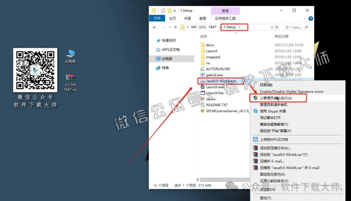Switch to the 主页 ribbon tab

[x=172, y=19]
